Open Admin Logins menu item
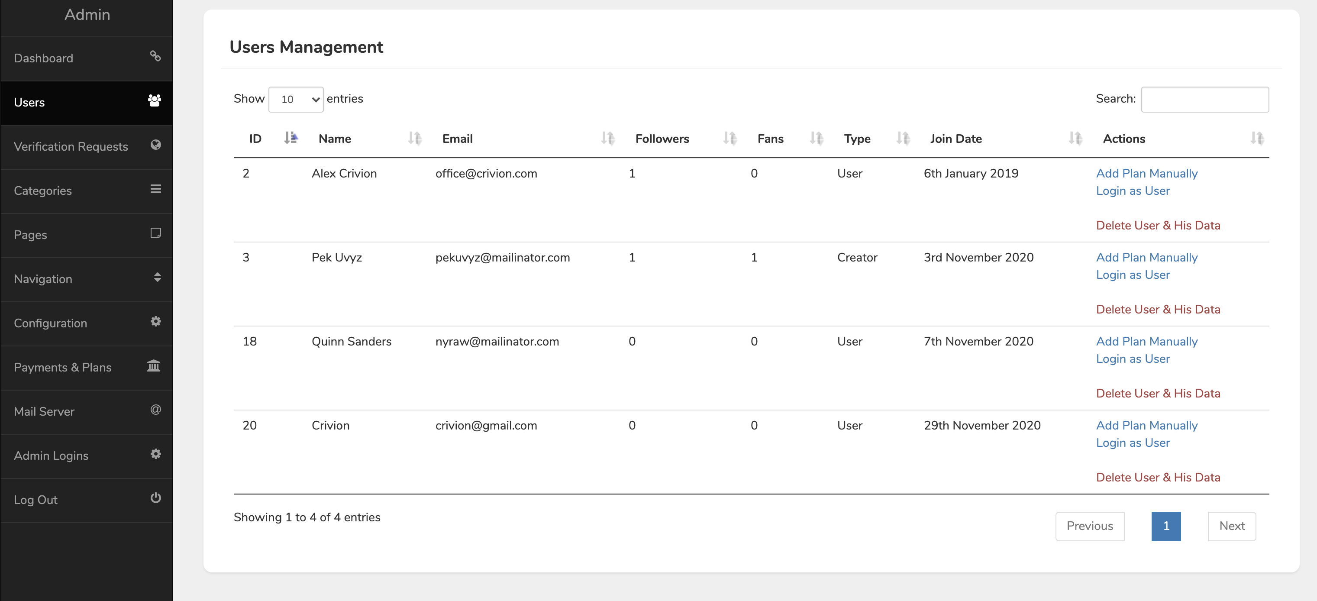Screen dimensions: 1317x601 click(x=87, y=456)
